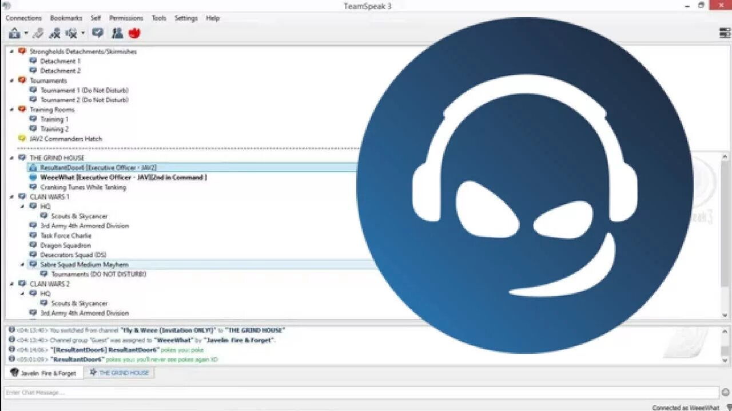Click the Training Rooms channel icon
732x411 pixels.
pyautogui.click(x=22, y=110)
